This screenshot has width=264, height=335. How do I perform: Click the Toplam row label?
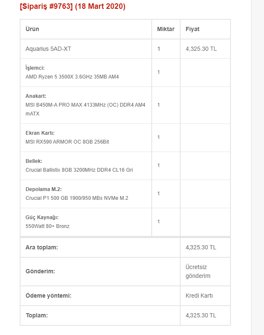(x=36, y=315)
